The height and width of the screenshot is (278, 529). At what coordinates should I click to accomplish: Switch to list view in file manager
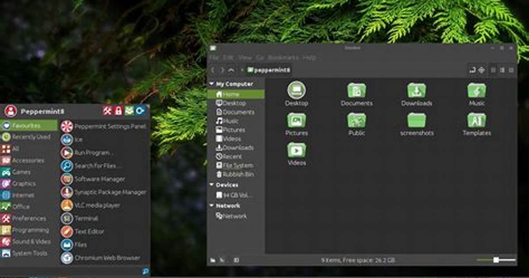[x=502, y=70]
